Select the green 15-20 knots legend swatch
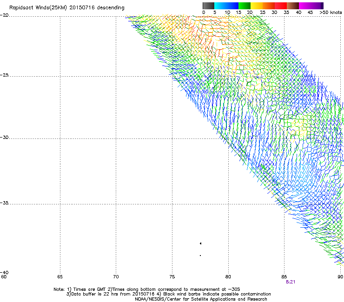This screenshot has height=302, width=344. [245, 6]
